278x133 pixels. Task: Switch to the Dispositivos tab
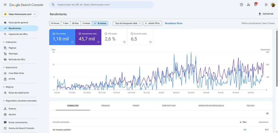click(169, 106)
